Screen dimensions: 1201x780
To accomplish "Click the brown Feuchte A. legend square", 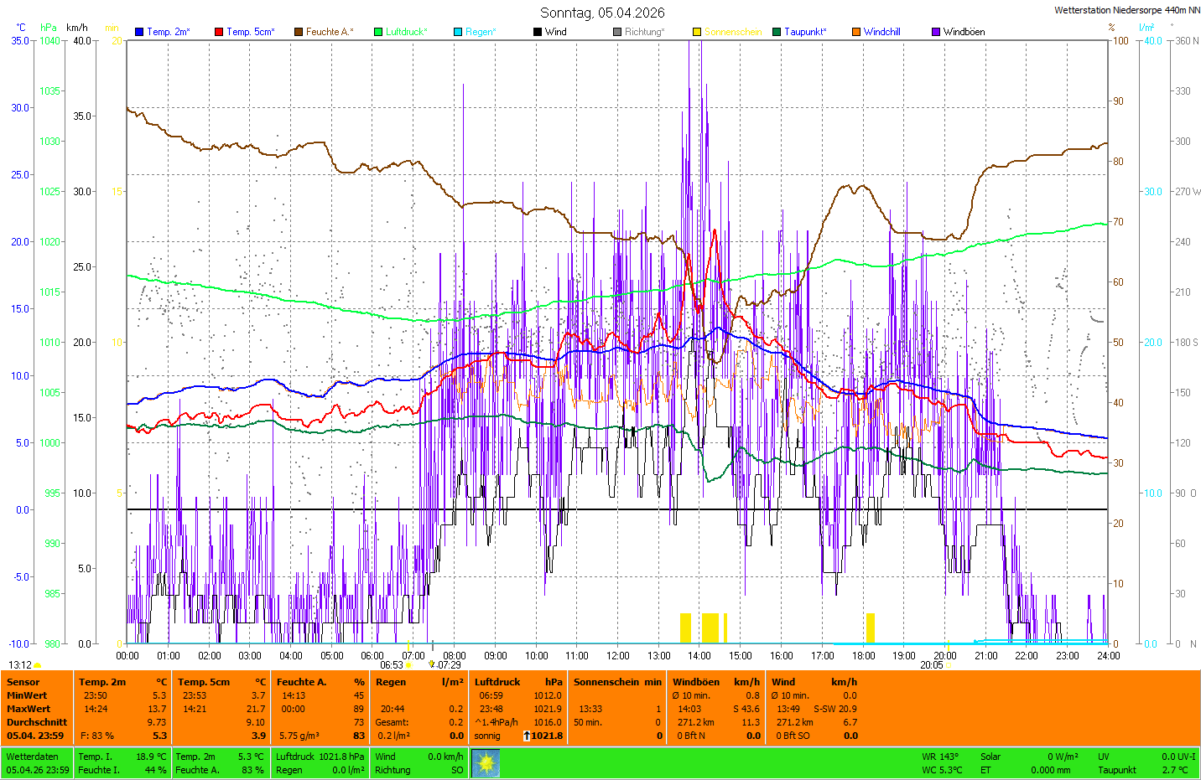I will (x=299, y=32).
